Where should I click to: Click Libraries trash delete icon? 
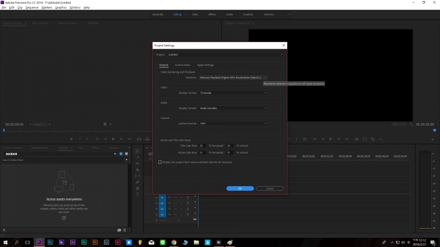click(x=125, y=230)
